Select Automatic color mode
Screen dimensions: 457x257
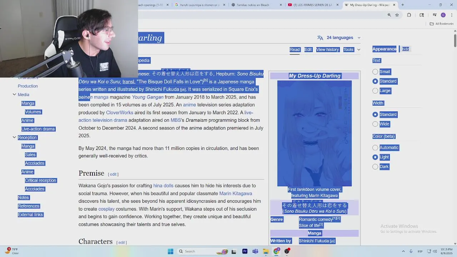pos(375,148)
